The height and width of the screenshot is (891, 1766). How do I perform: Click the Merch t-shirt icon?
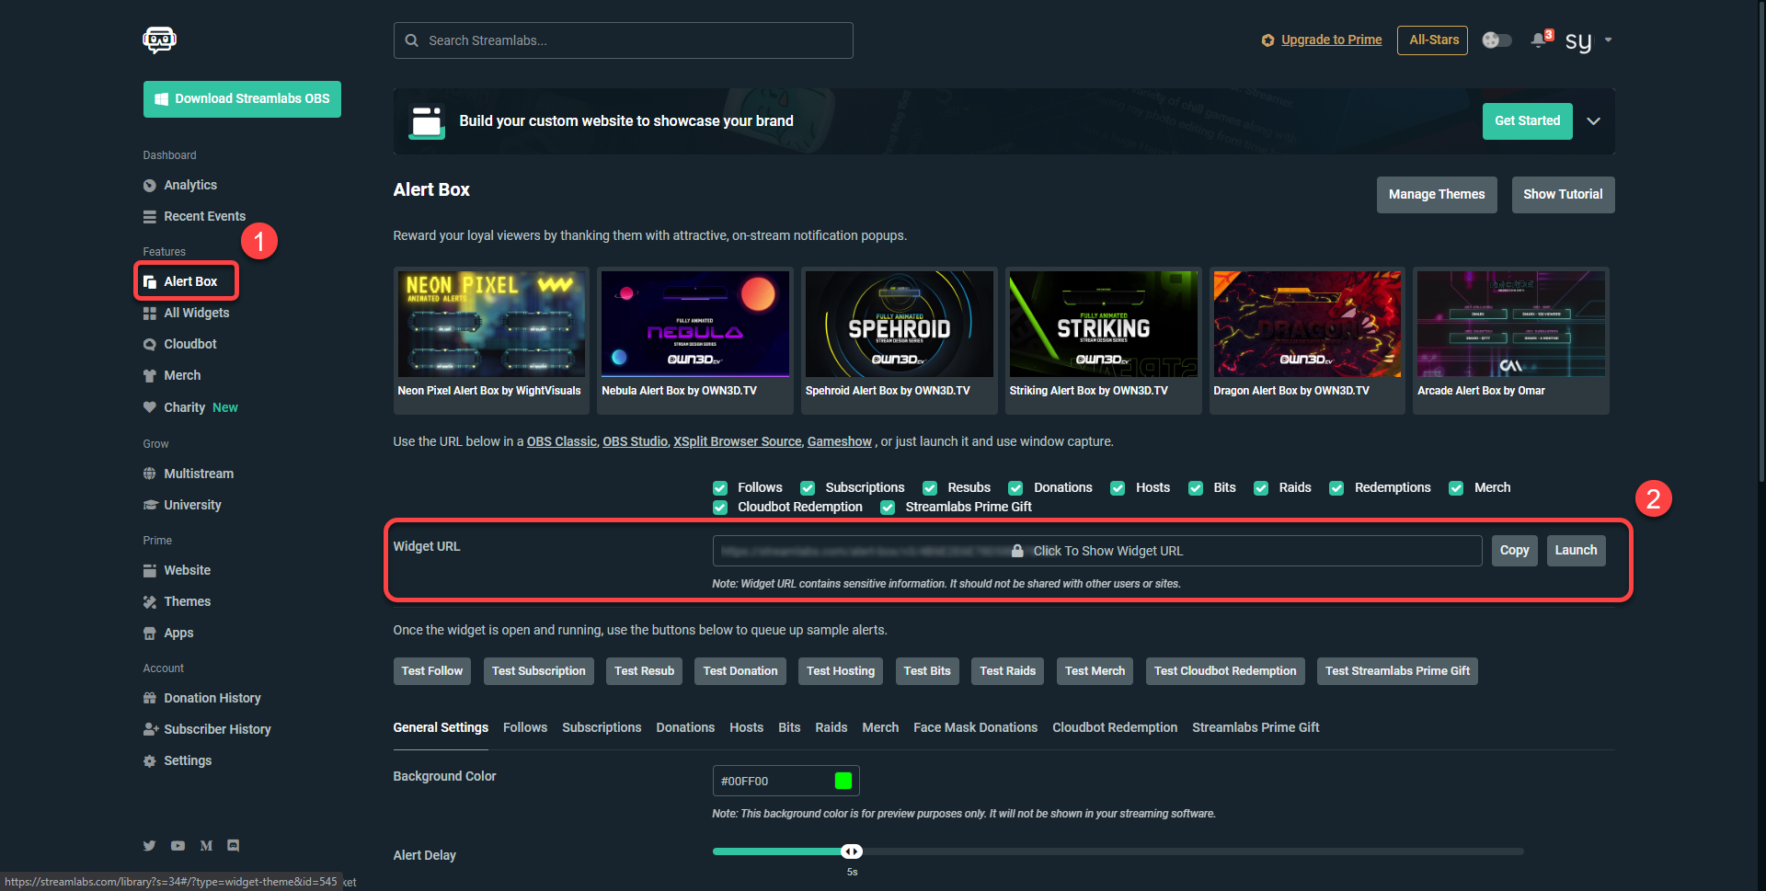pyautogui.click(x=149, y=376)
